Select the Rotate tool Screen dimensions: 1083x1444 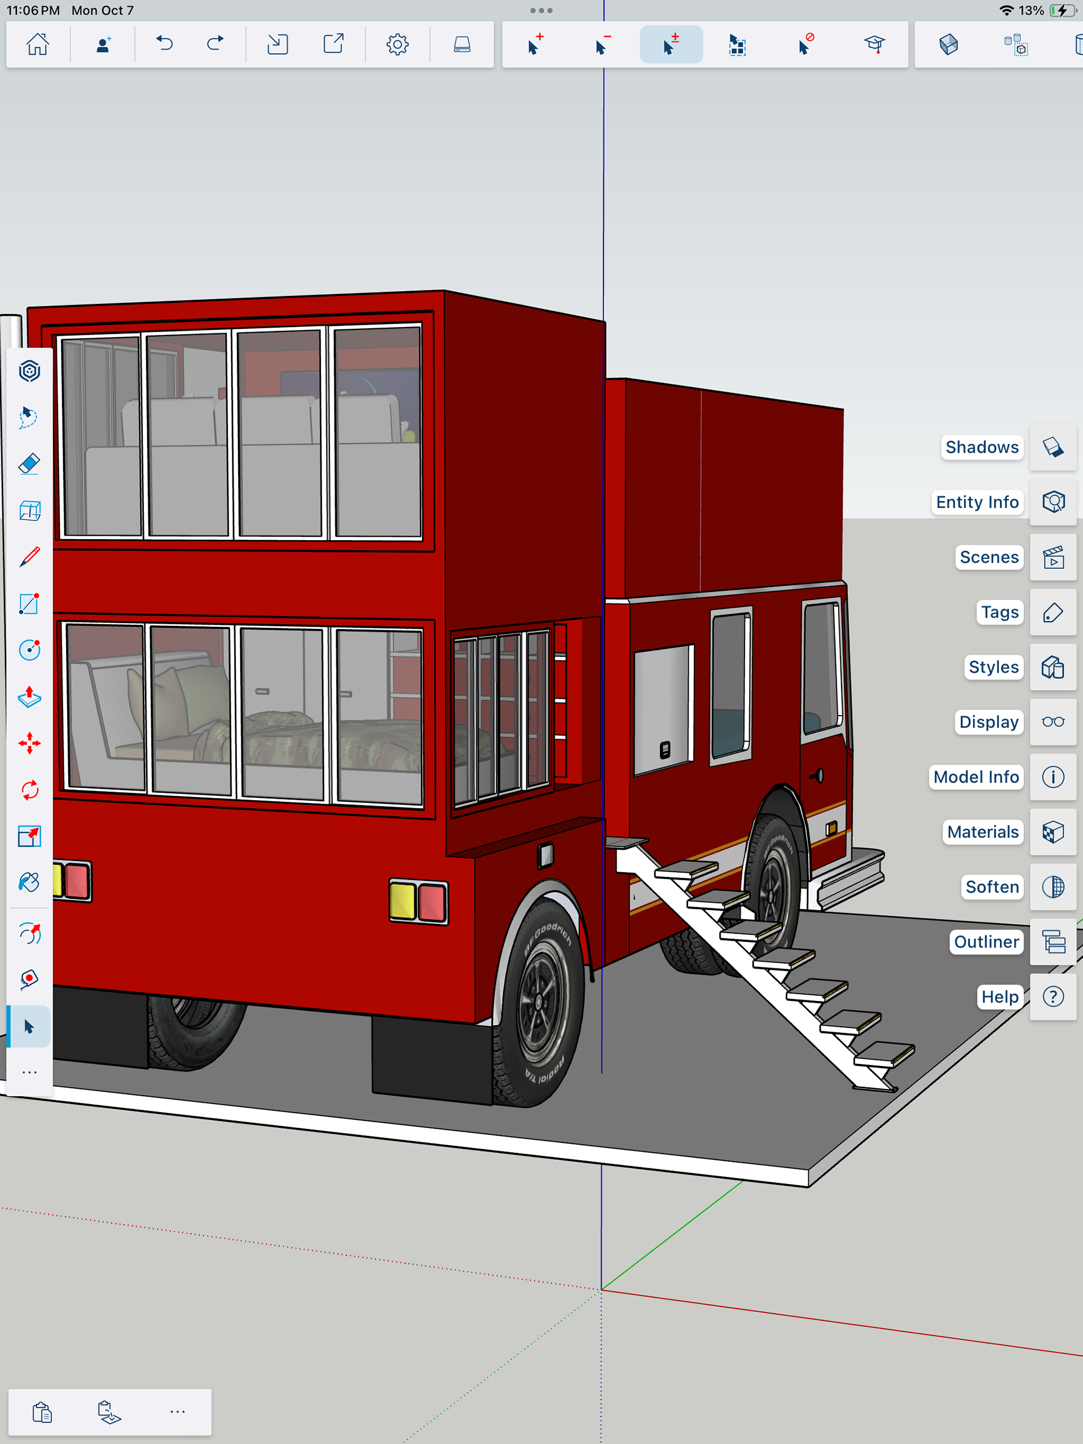coord(29,790)
